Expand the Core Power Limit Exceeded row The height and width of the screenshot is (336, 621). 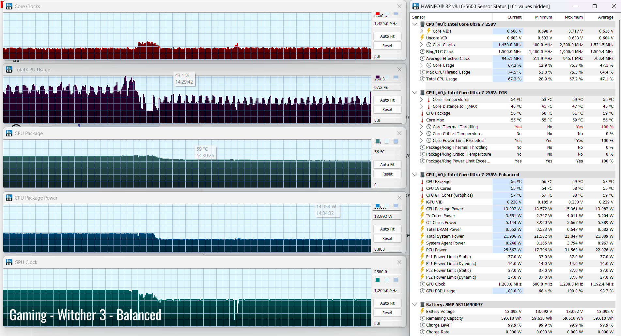pos(421,140)
